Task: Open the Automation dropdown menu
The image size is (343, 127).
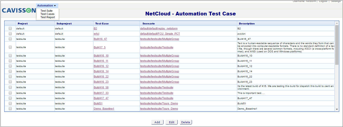Action: tap(47, 5)
